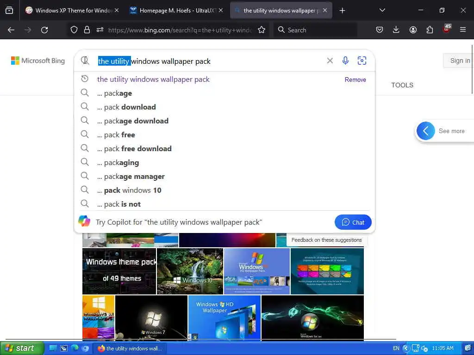Viewport: 474px width, 355px height.
Task: Open site permissions icon in address bar
Action: click(x=100, y=30)
